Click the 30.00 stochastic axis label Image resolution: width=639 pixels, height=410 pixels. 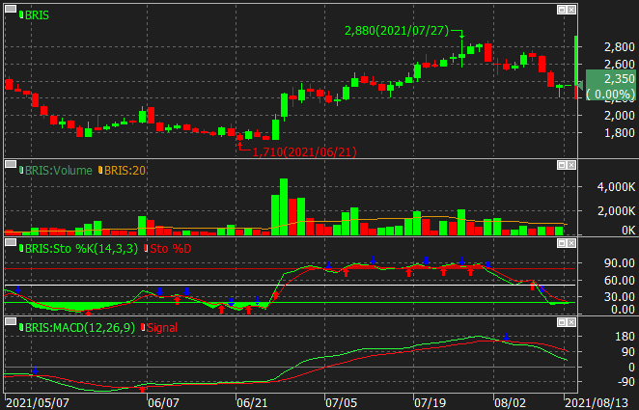[620, 296]
